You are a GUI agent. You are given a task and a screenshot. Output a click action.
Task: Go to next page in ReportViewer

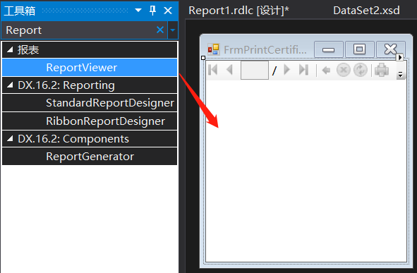click(x=287, y=70)
